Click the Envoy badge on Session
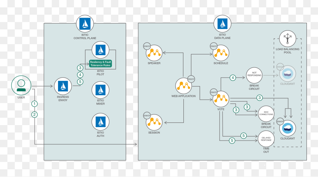The height and width of the screenshot is (177, 318). click(147, 116)
